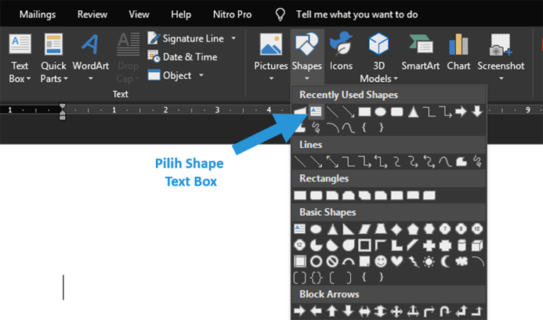Pick the left block arrow under Block Arrows
Image resolution: width=543 pixels, height=320 pixels.
[316, 311]
